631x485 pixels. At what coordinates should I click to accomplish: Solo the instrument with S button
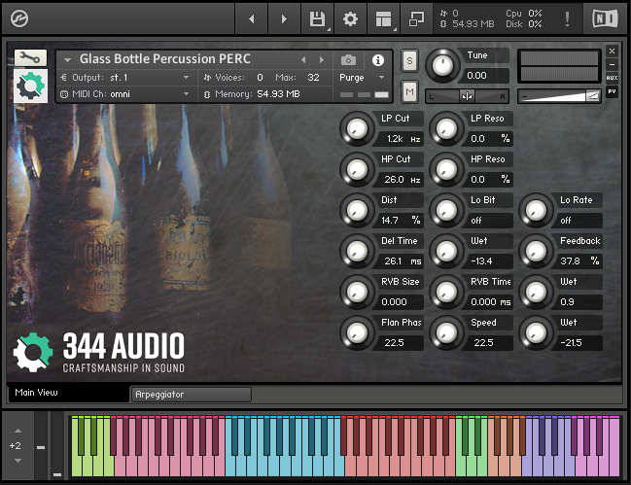point(409,60)
